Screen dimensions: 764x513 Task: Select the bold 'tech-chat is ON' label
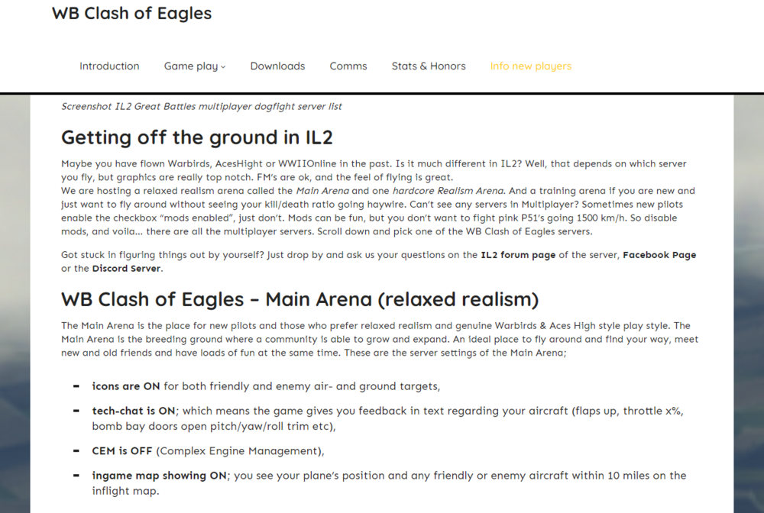click(x=134, y=411)
